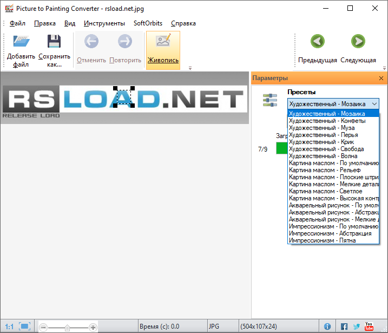Select preset Картина маслом - Плоские штрихи
The height and width of the screenshot is (333, 388).
coord(333,177)
